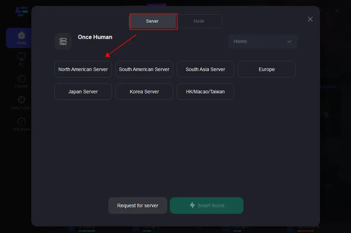Select the Home icon in the sidebar
The image size is (351, 233).
click(x=21, y=36)
